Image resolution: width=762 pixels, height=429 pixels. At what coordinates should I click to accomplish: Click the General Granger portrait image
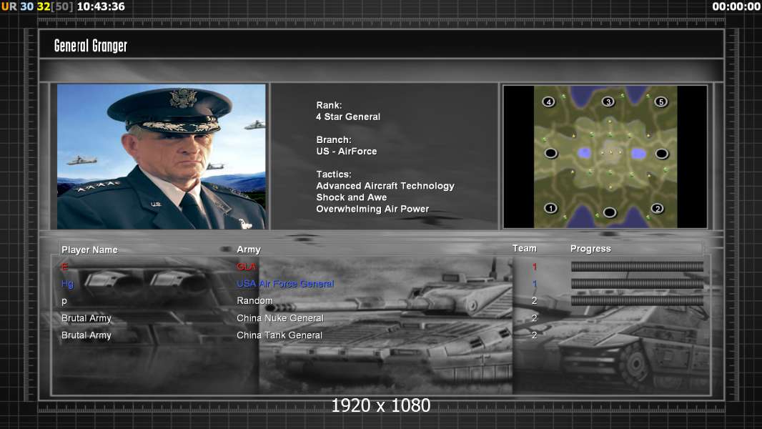click(x=162, y=157)
